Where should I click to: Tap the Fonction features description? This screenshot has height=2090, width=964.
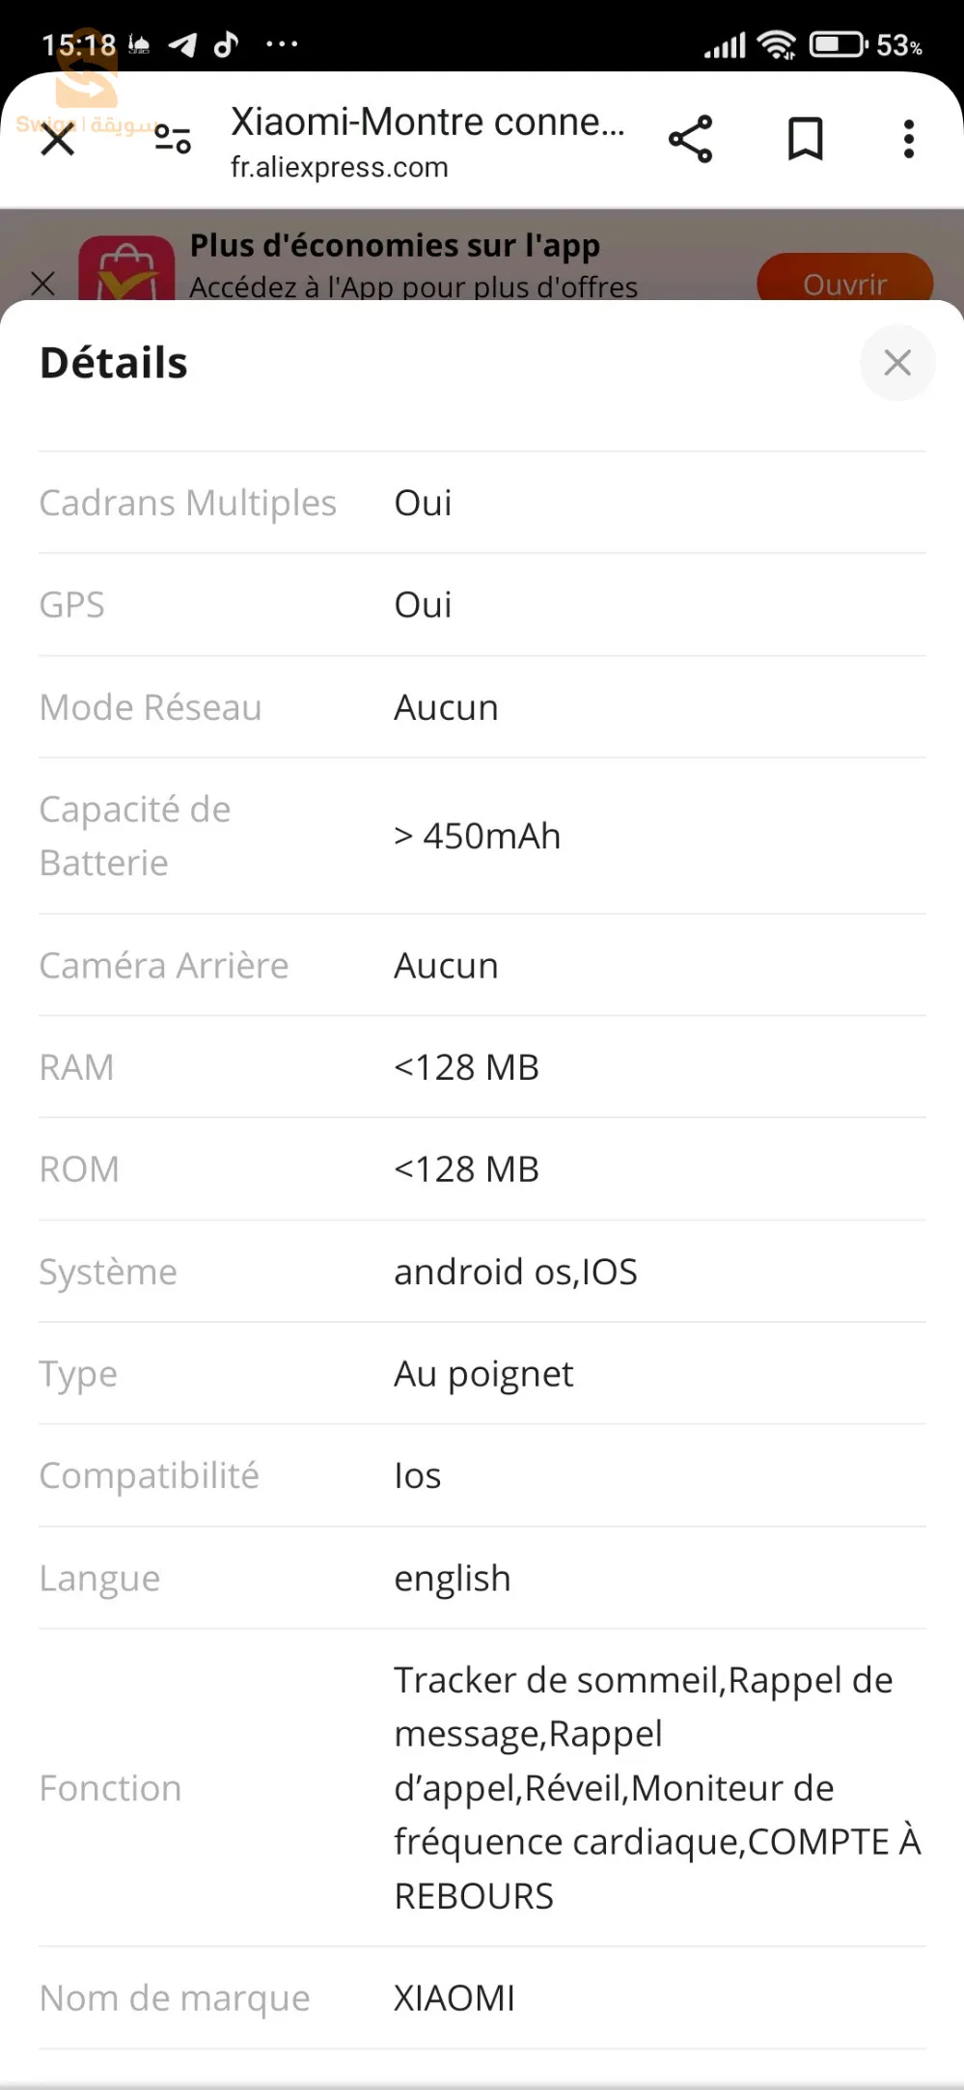656,1787
